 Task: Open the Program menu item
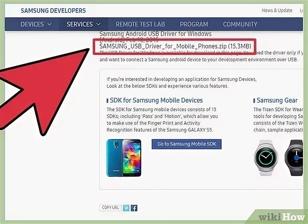point(194,24)
